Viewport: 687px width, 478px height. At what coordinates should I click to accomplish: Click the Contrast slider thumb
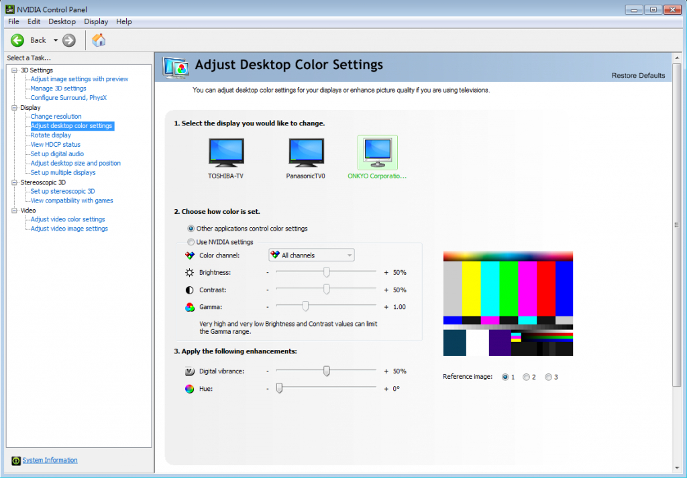[327, 290]
